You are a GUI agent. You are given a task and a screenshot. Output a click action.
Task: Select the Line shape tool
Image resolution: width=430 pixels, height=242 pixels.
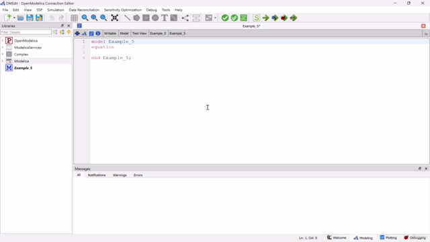[x=127, y=18]
